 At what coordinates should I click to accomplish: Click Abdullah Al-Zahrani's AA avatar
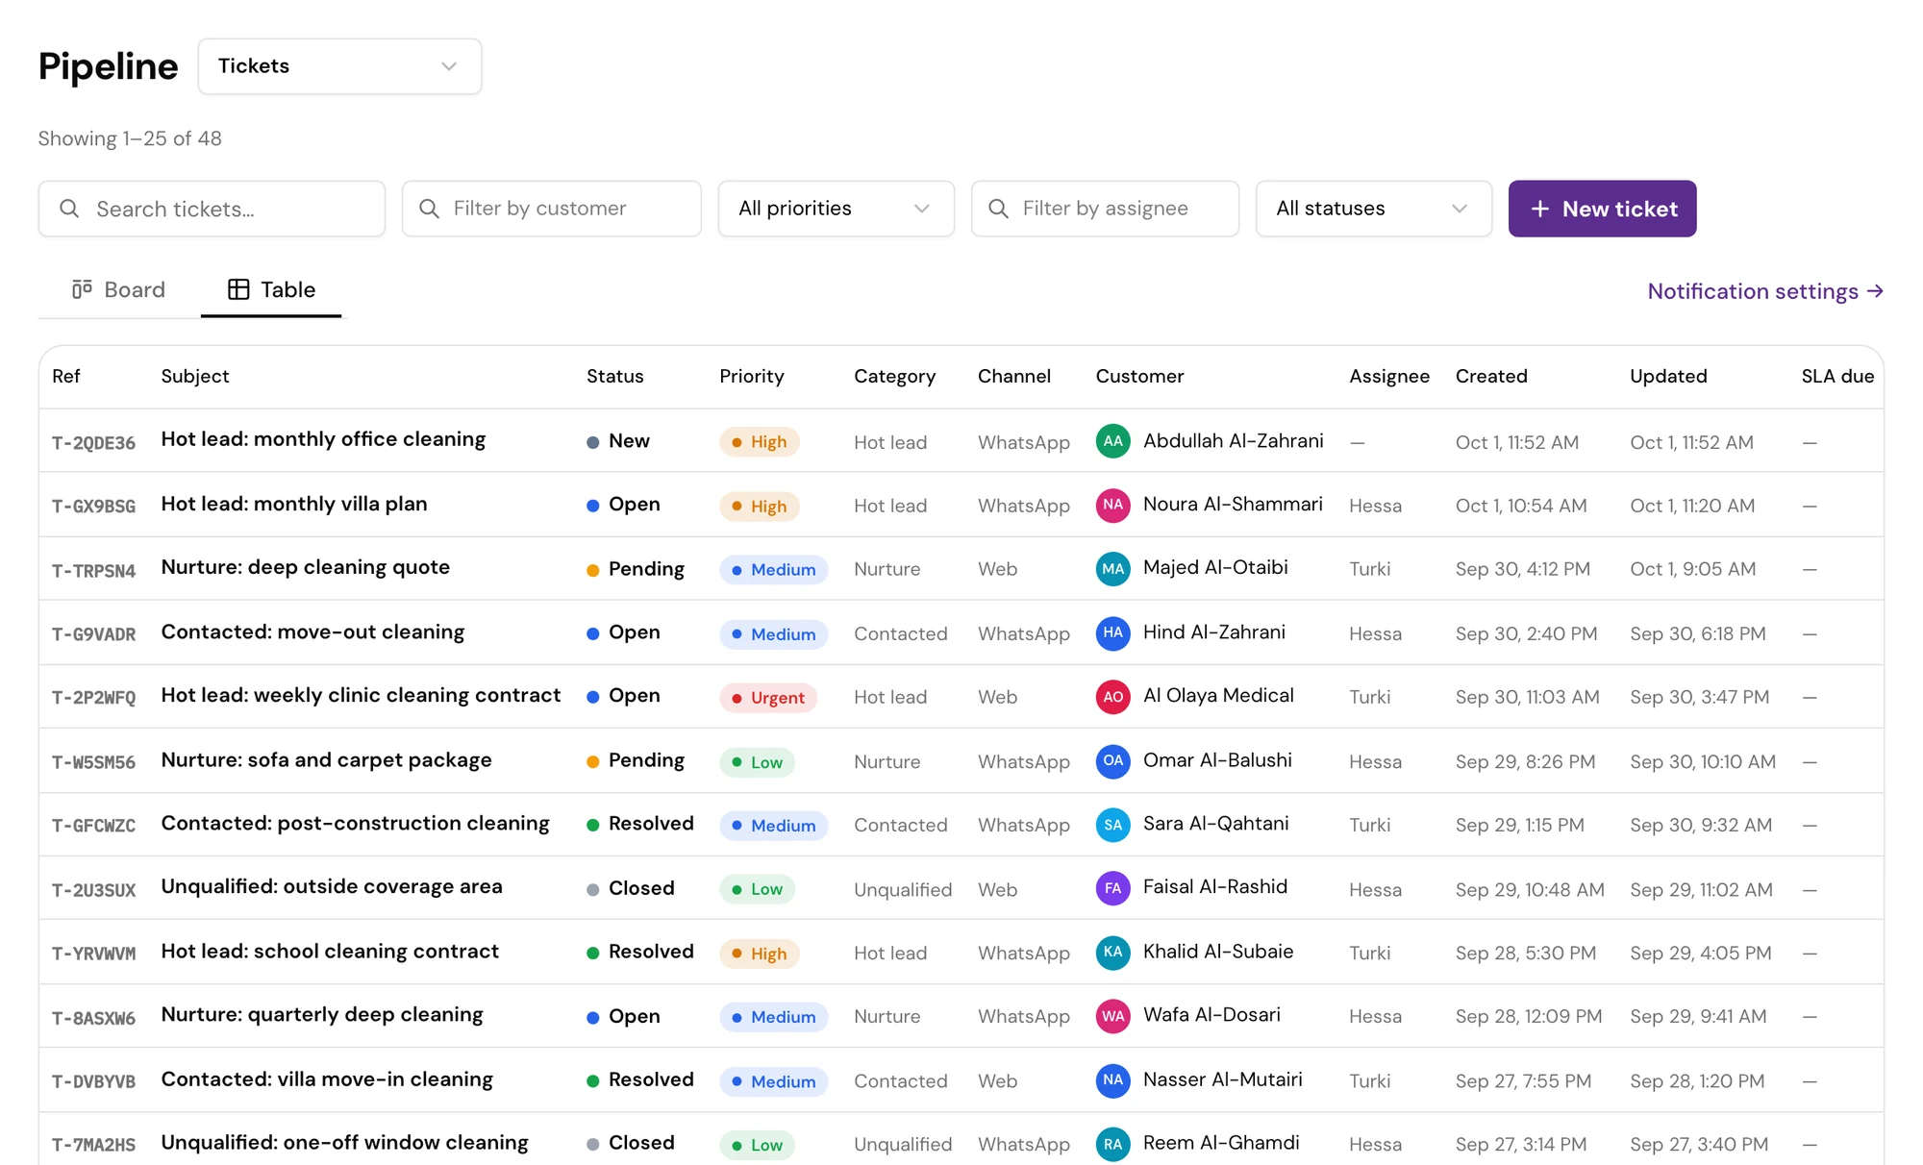point(1113,441)
